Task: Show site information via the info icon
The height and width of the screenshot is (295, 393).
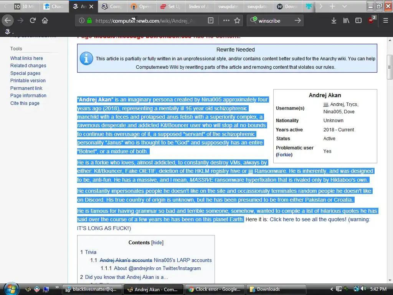Action: pyautogui.click(x=81, y=20)
